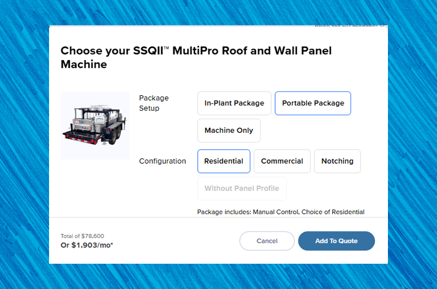The width and height of the screenshot is (437, 289).
Task: Click the "Configuration" label
Action: (162, 161)
